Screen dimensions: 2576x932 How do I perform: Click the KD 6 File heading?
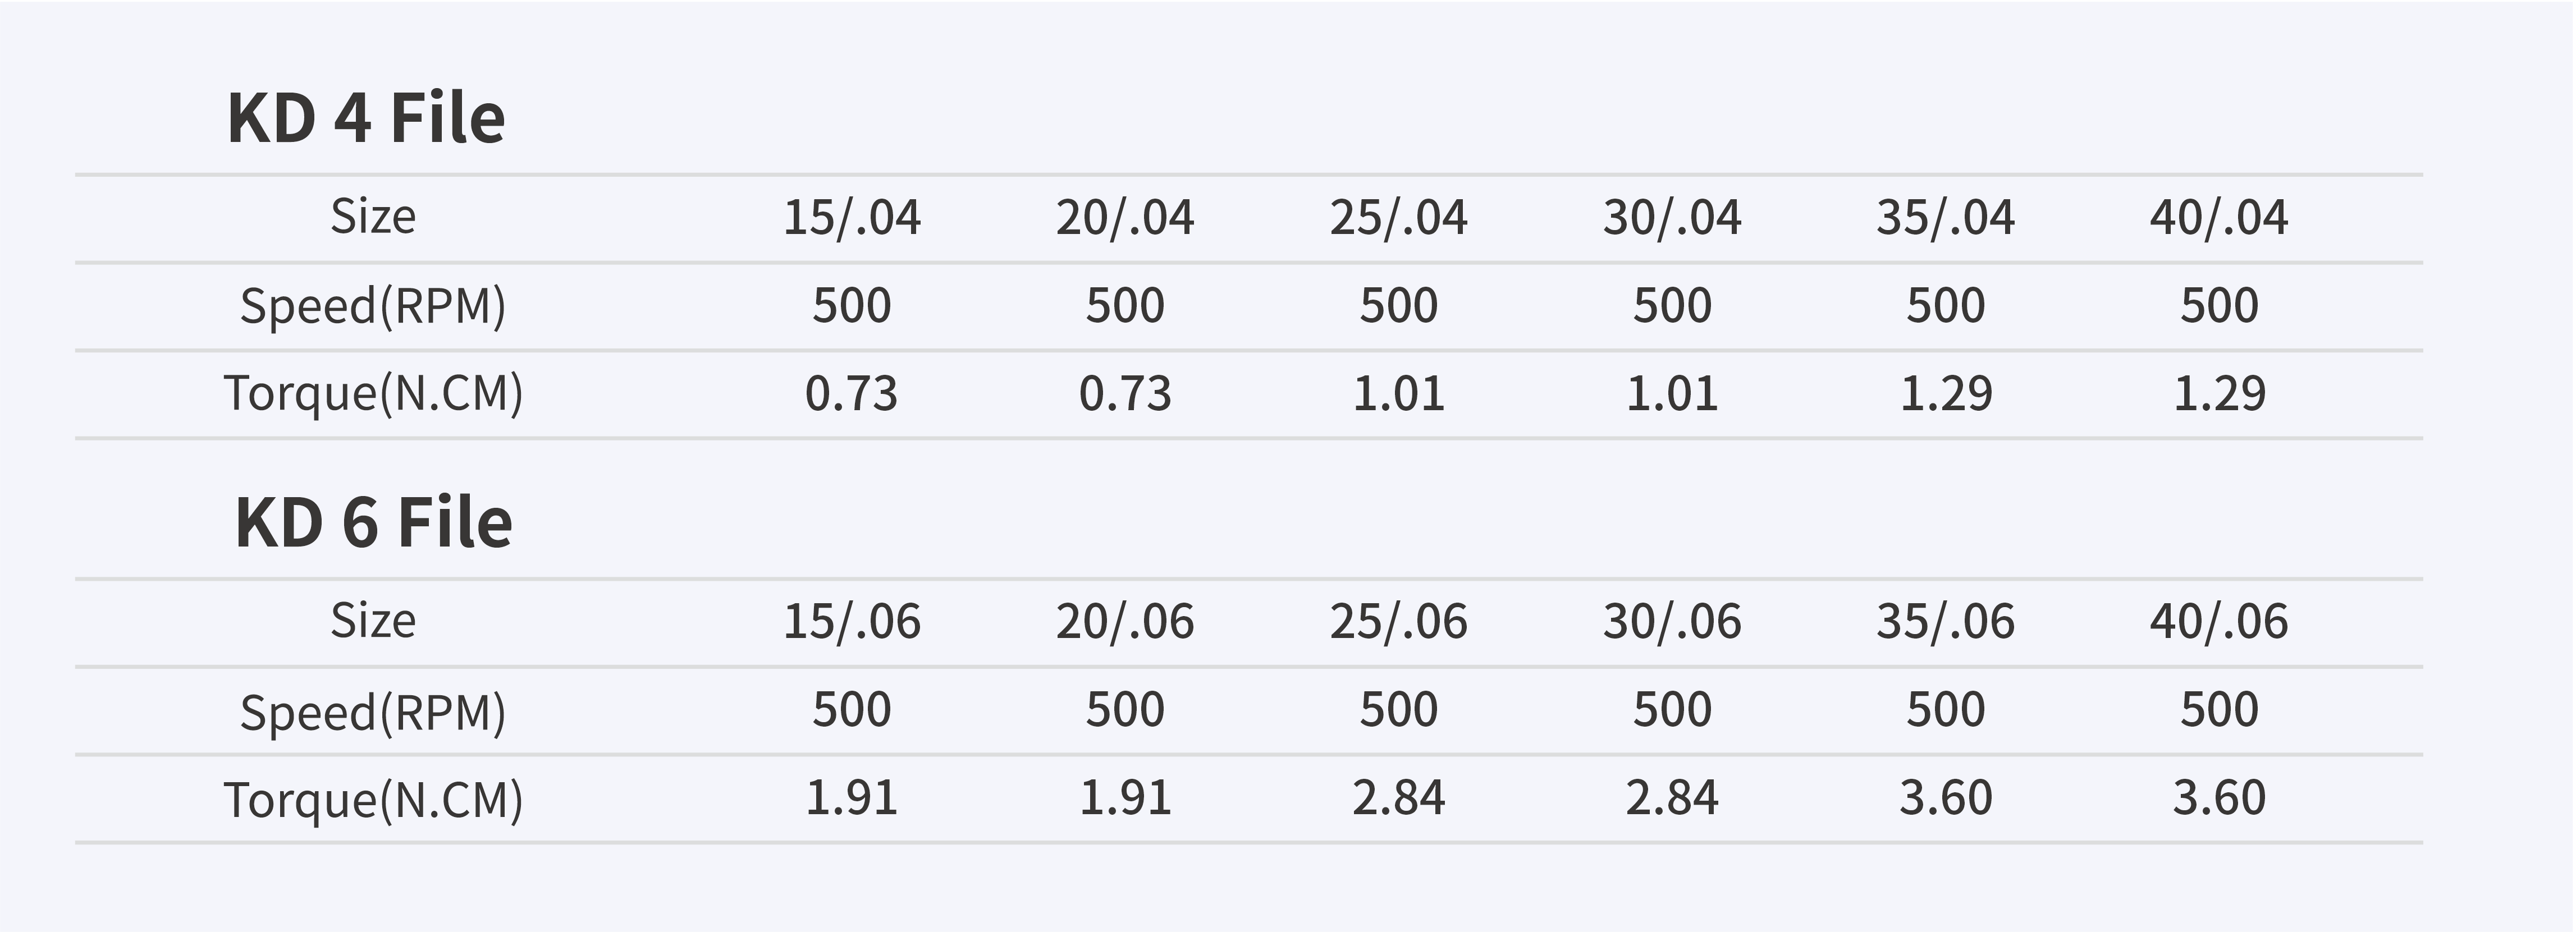tap(373, 522)
